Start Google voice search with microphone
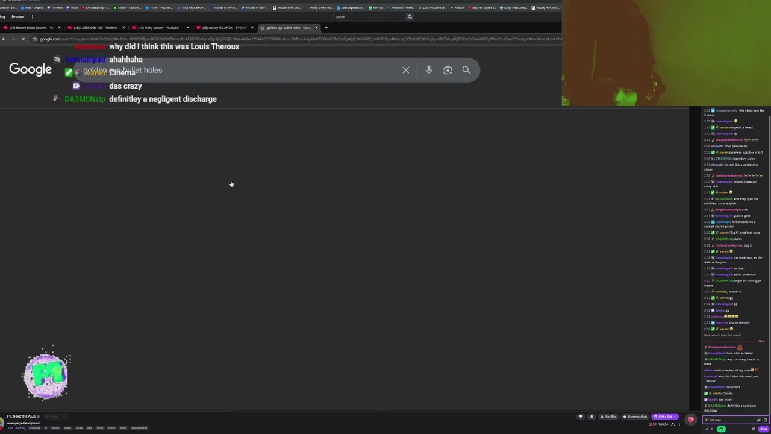The width and height of the screenshot is (771, 434). (429, 70)
